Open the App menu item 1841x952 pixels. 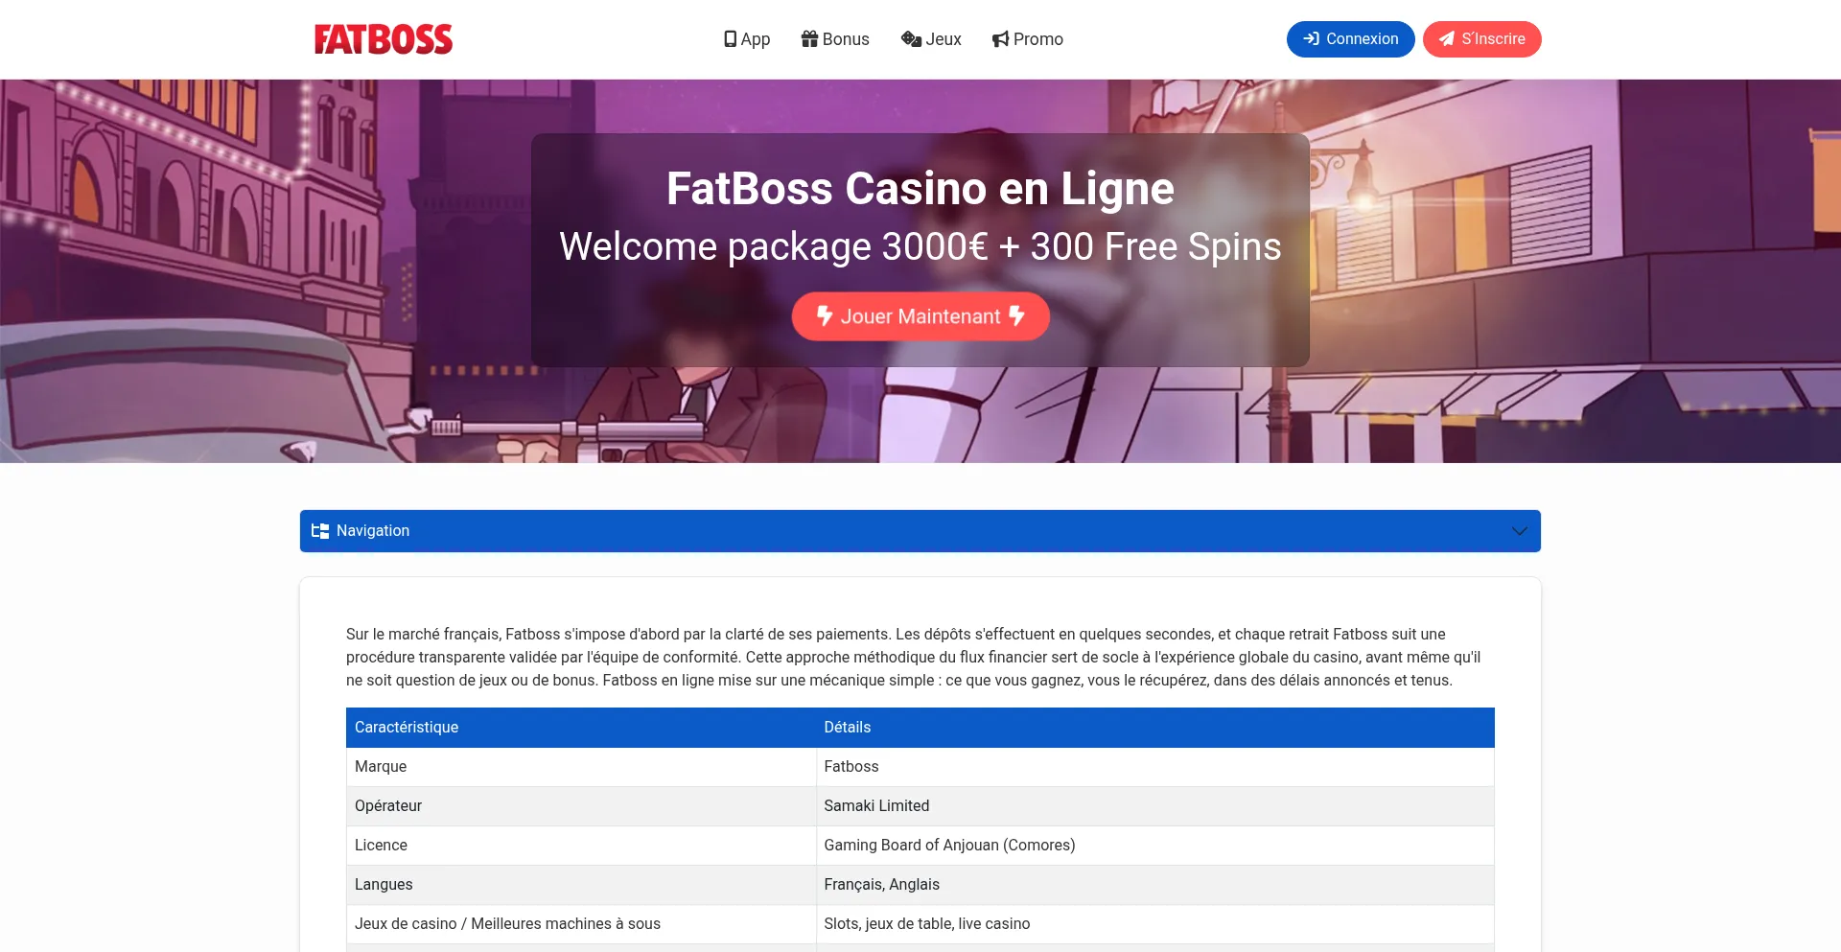pos(747,39)
